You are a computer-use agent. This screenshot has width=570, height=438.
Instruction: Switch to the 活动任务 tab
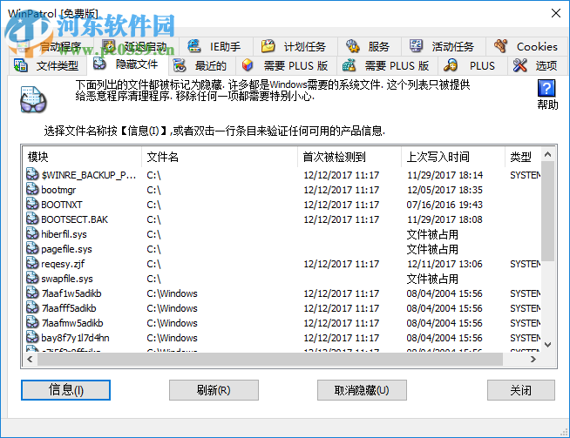444,46
